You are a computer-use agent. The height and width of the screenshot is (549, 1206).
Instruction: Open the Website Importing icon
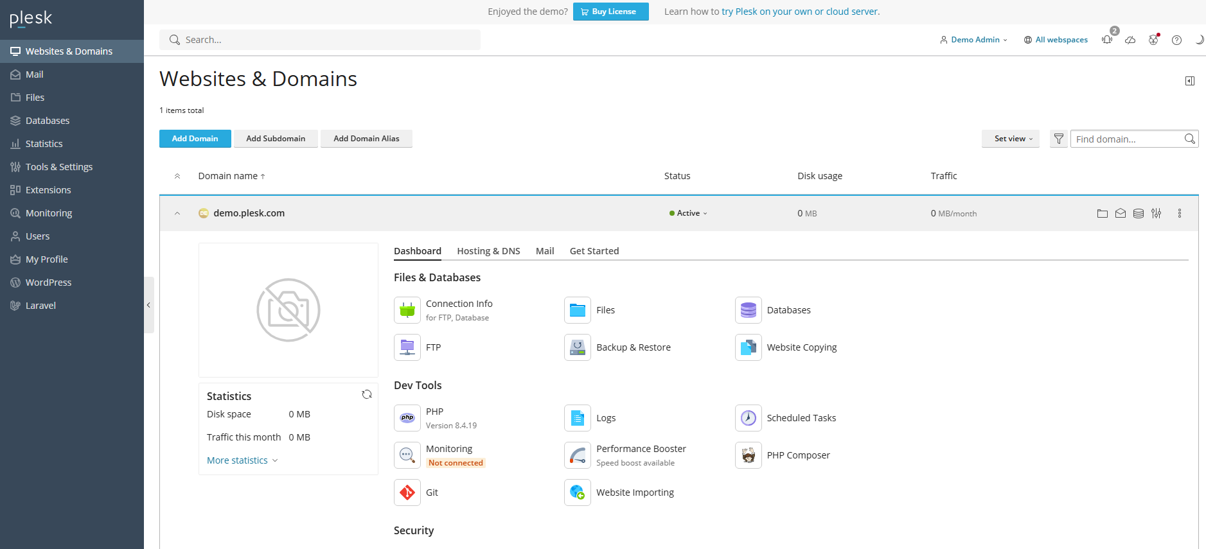click(x=578, y=492)
